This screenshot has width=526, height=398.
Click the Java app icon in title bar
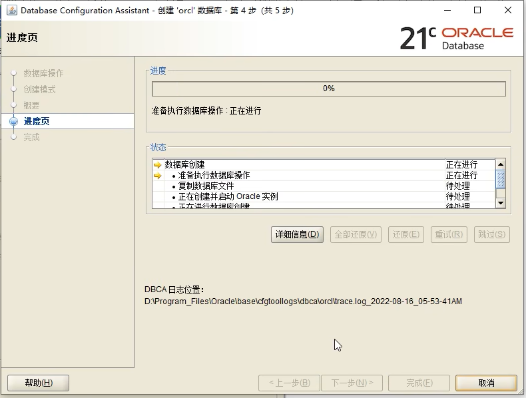12,10
